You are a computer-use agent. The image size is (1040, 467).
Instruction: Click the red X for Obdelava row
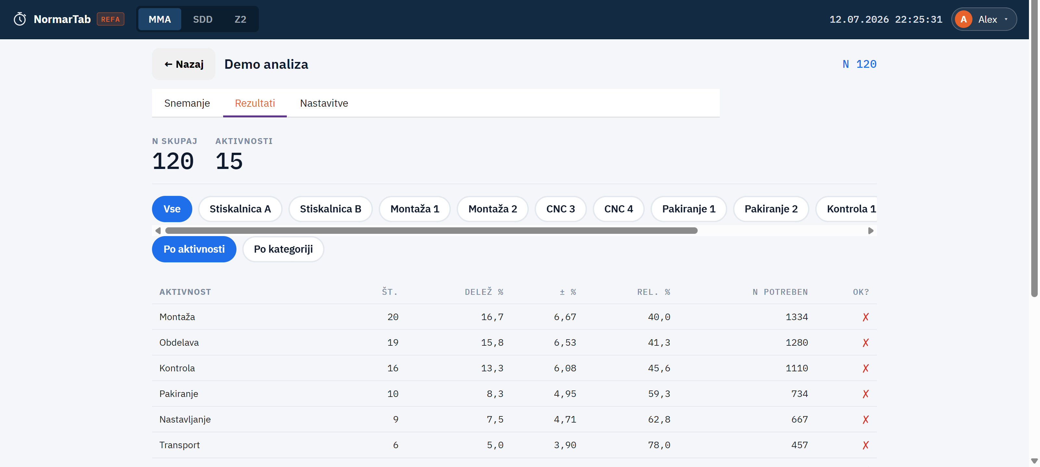[865, 342]
